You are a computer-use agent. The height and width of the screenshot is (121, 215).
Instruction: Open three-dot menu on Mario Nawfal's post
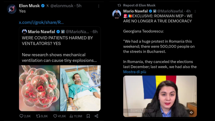point(195,11)
